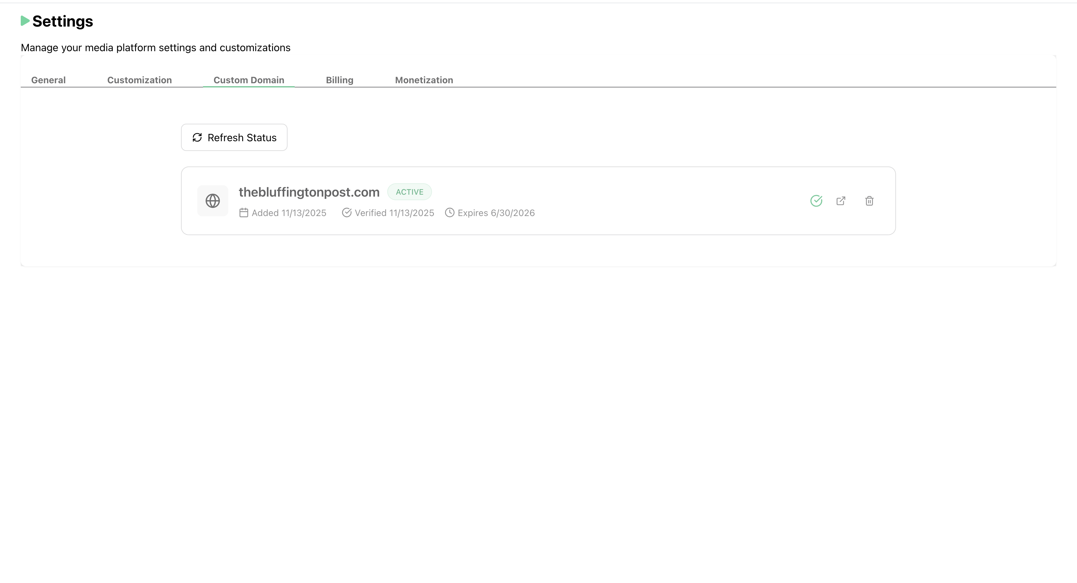Click the check icon beside Verified date
This screenshot has height=583, width=1077.
[346, 213]
